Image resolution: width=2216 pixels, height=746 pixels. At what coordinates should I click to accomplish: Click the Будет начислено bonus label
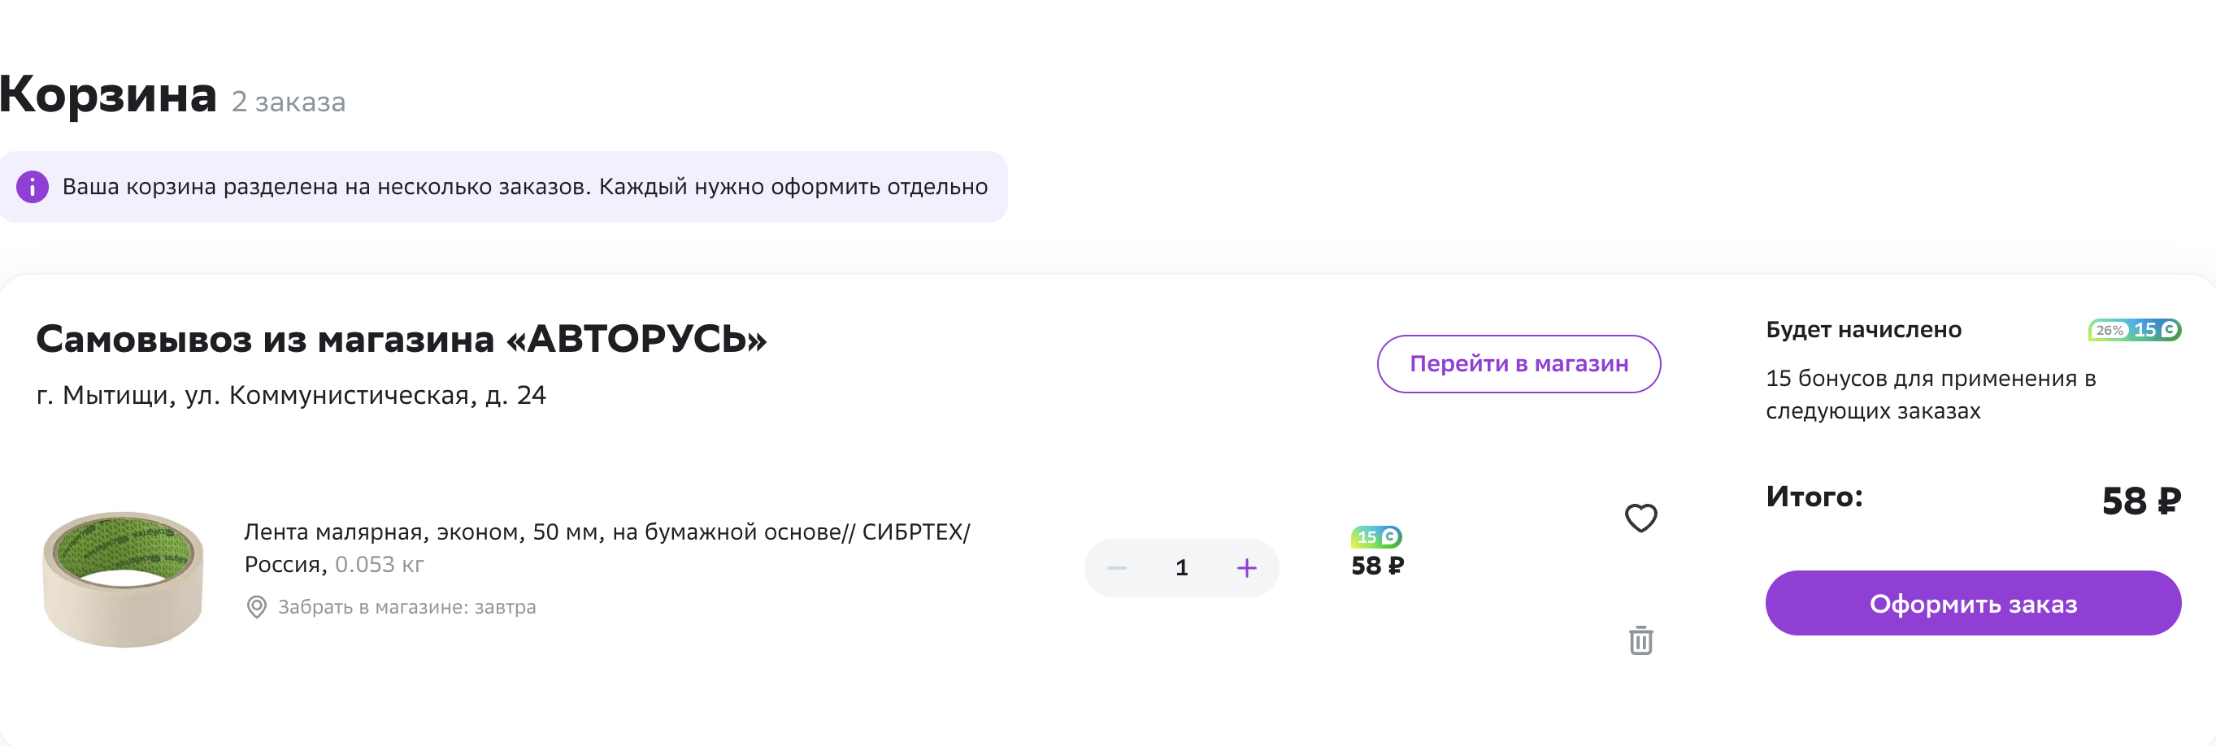(1863, 330)
